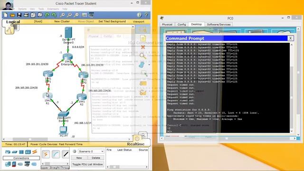Click Fast Forward Time
The width and height of the screenshot is (304, 171).
71,144
